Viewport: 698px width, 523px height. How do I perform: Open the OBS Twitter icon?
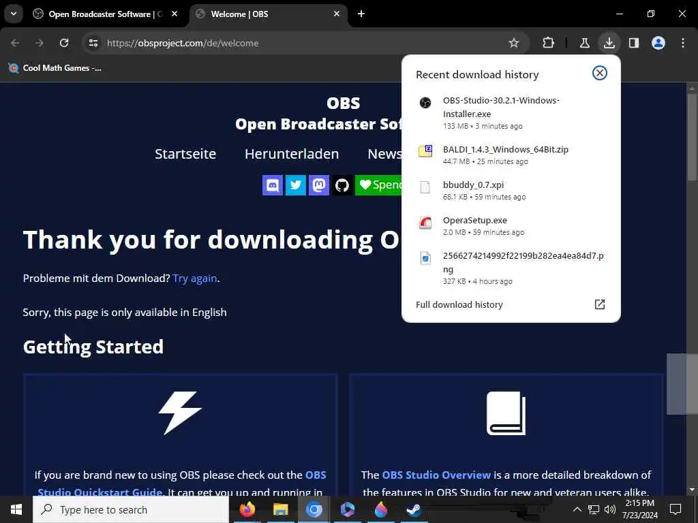pyautogui.click(x=296, y=185)
